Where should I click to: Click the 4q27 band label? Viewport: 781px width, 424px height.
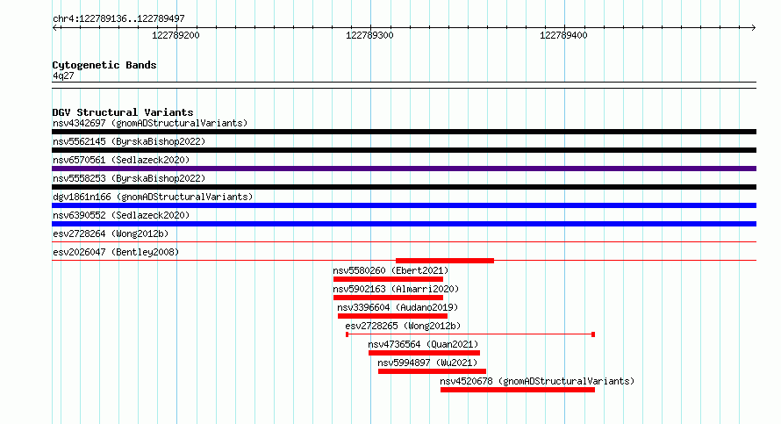point(63,75)
